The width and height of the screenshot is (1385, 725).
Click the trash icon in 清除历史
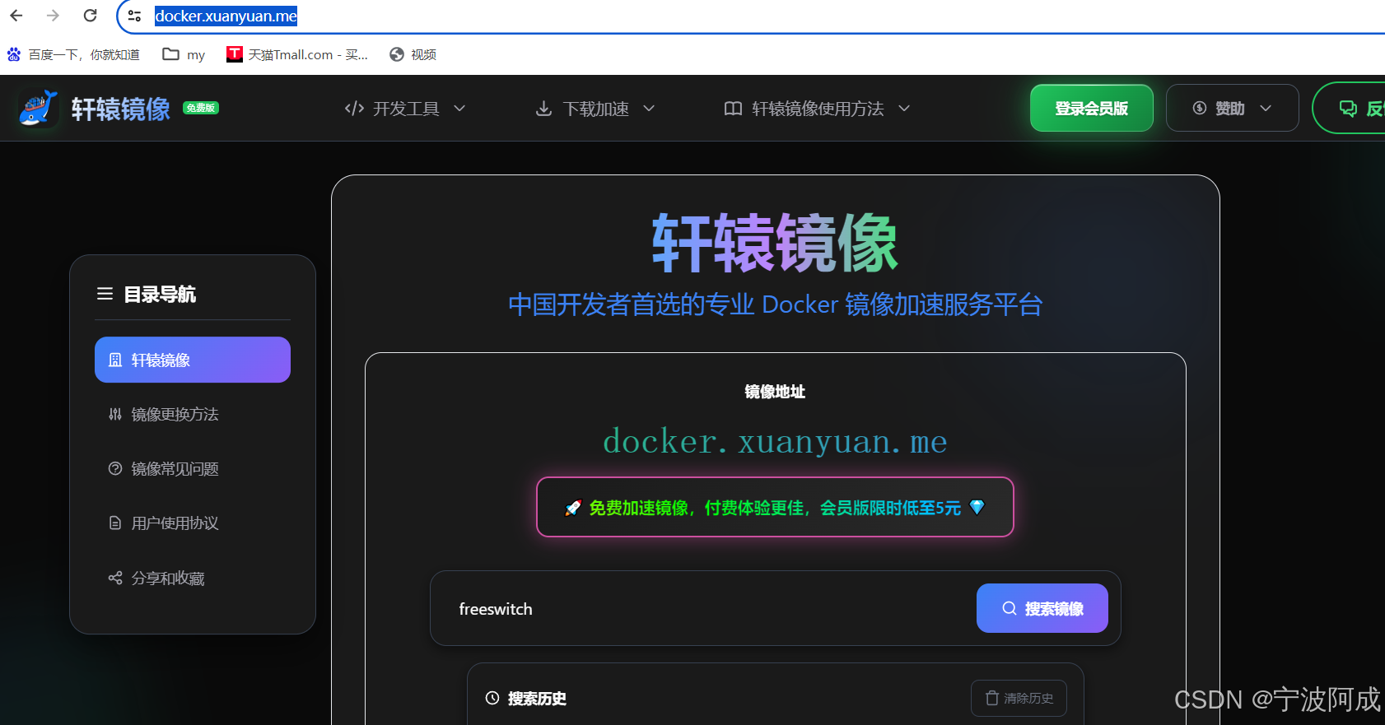point(992,698)
